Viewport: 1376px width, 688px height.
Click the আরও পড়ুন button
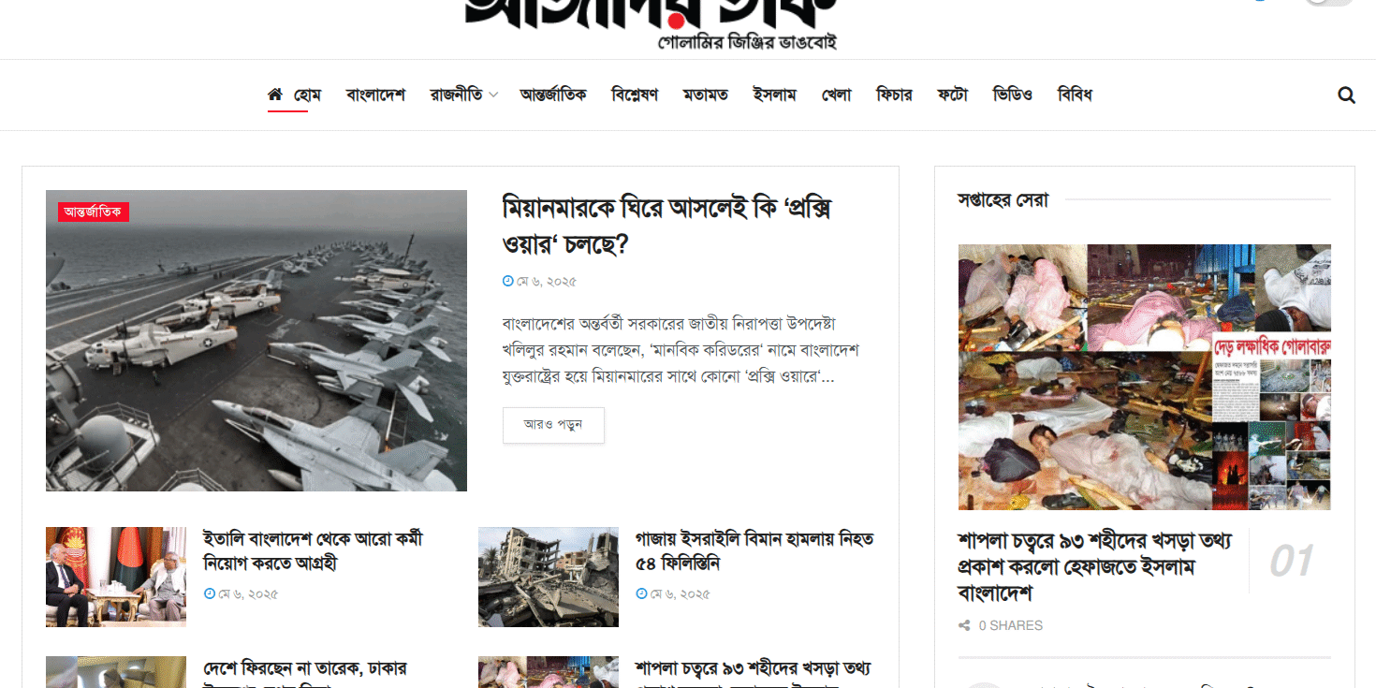tap(553, 425)
